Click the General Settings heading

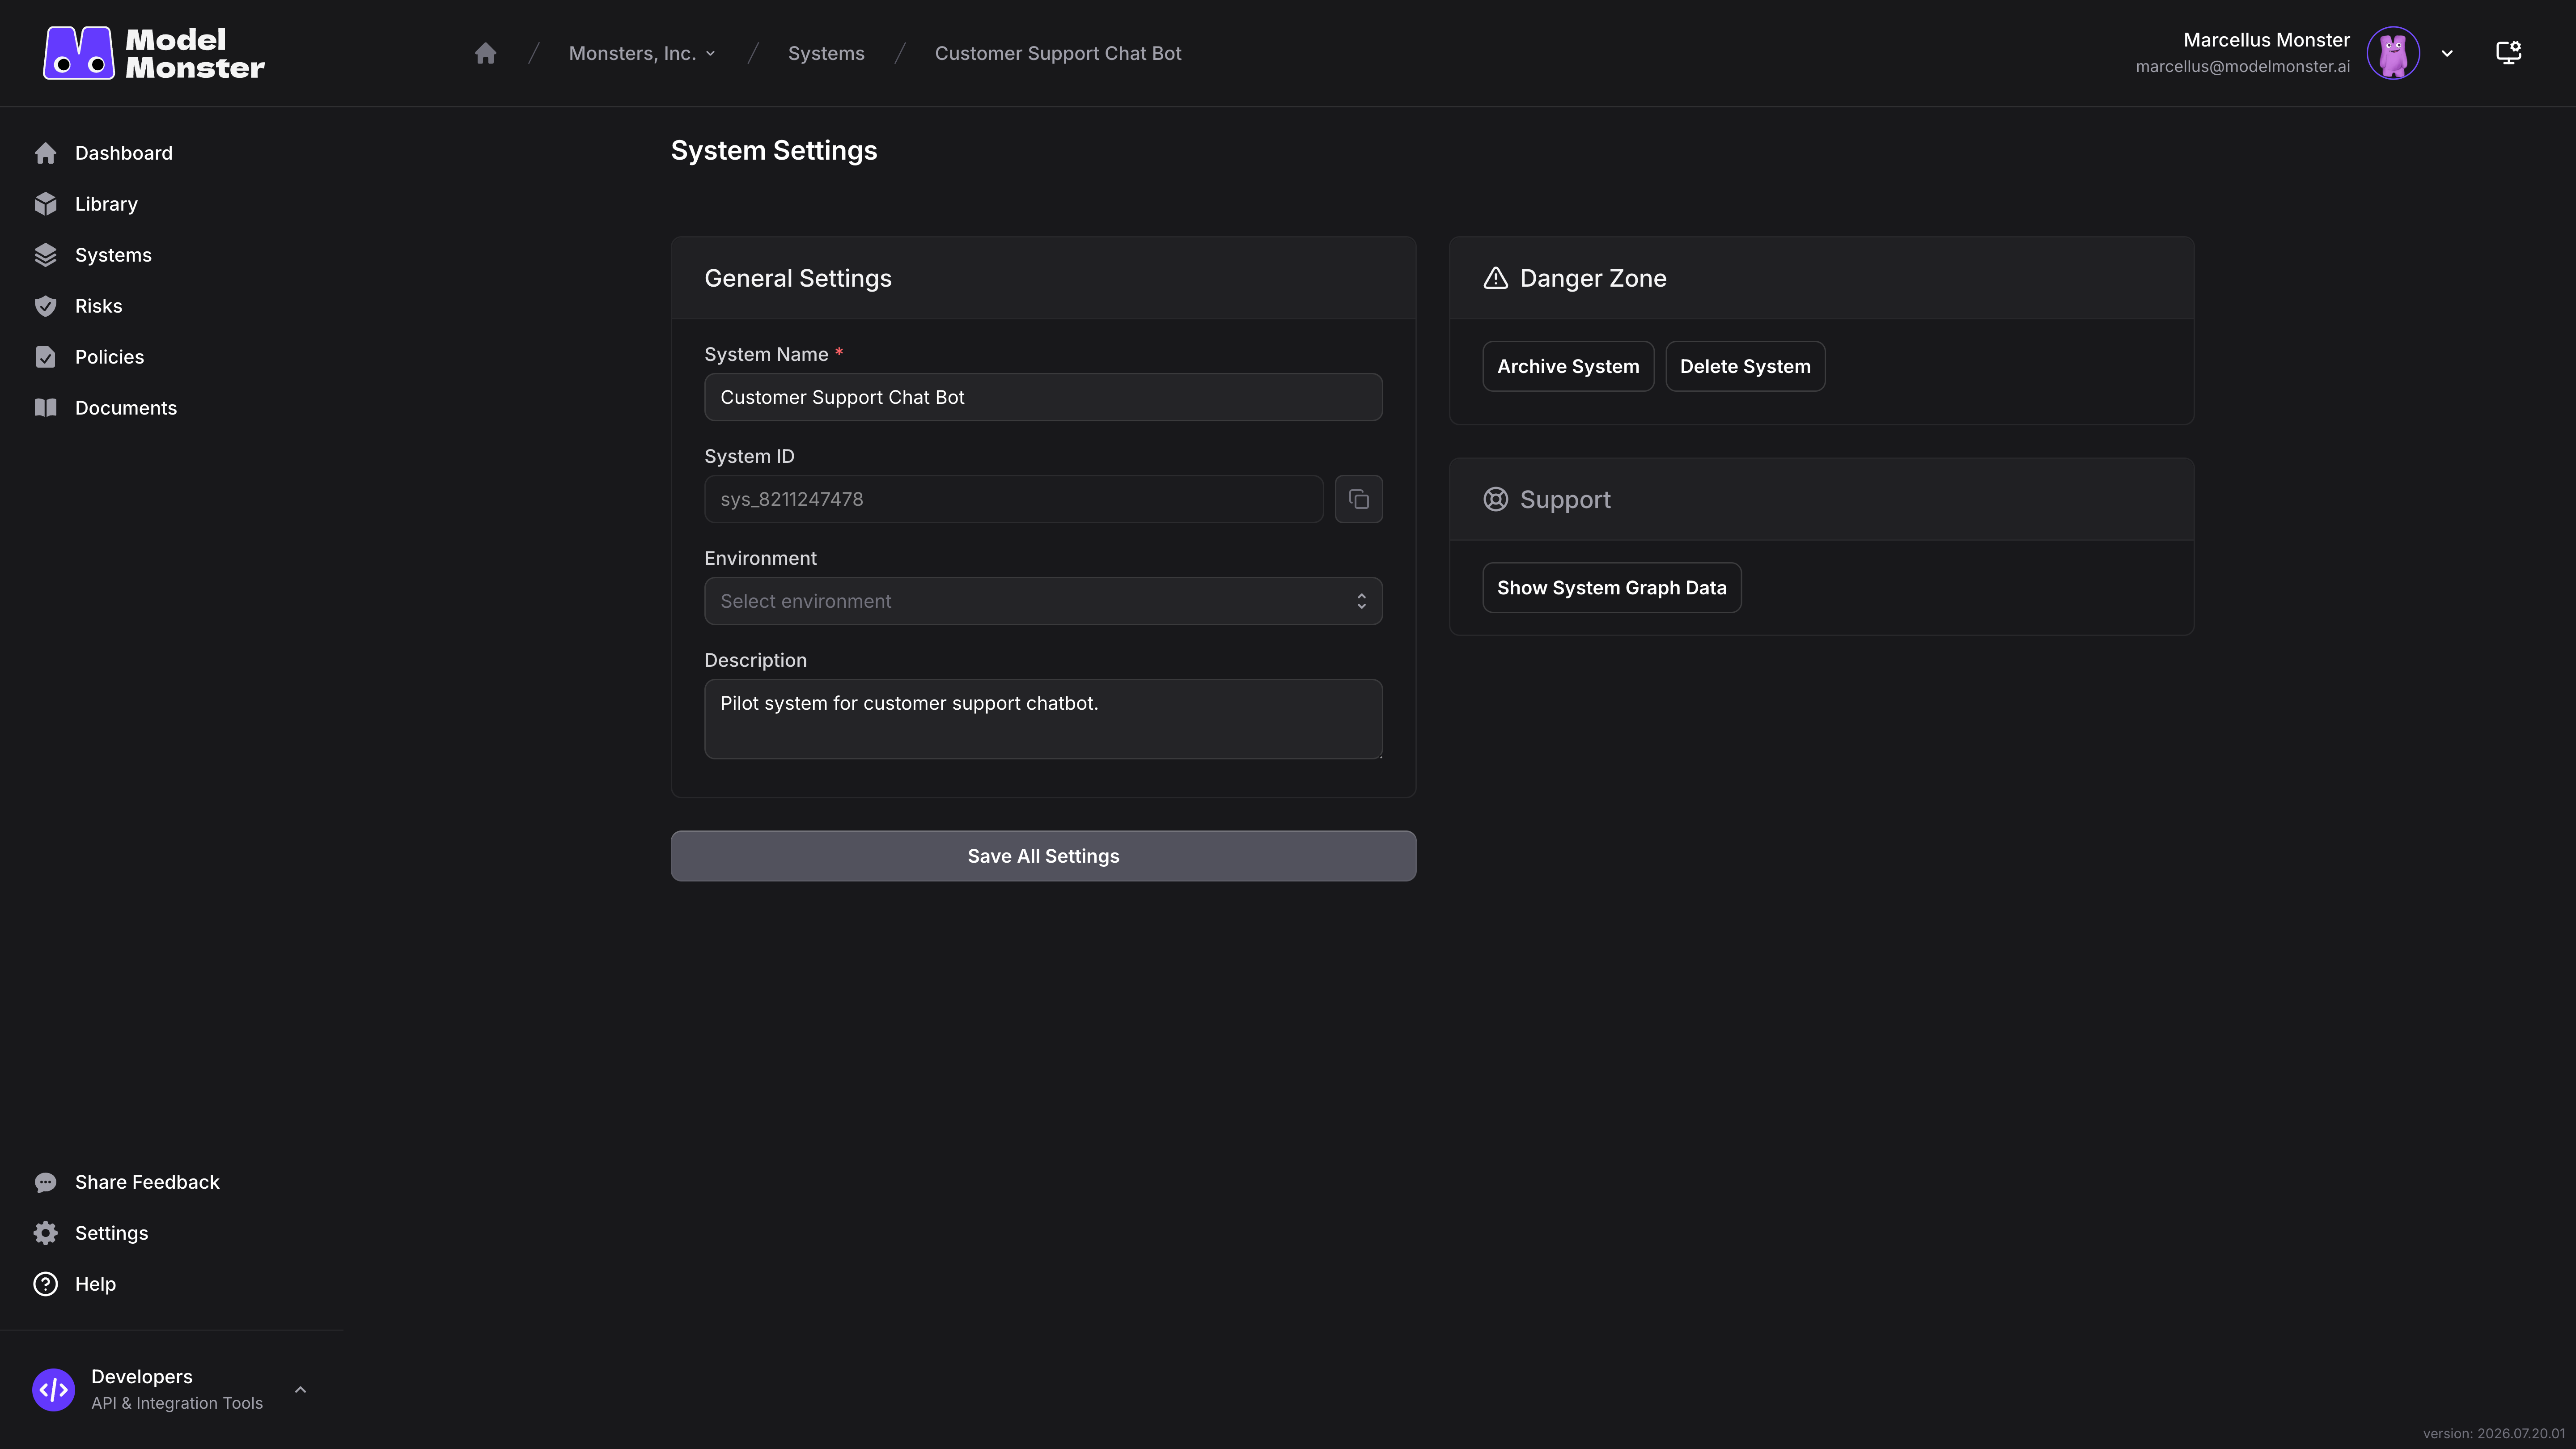point(798,278)
